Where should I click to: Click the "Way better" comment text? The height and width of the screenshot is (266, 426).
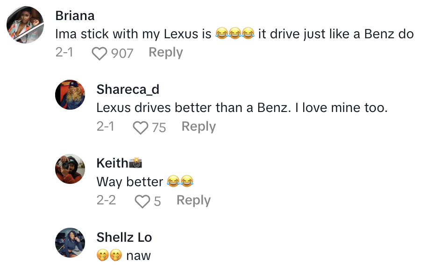click(130, 182)
